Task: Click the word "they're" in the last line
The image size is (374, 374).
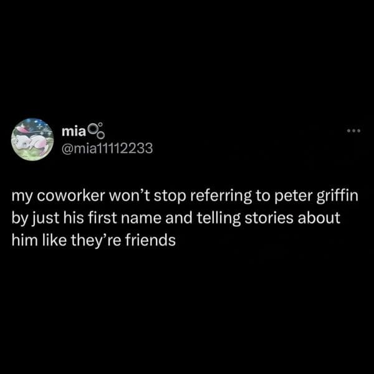Action: click(x=96, y=241)
